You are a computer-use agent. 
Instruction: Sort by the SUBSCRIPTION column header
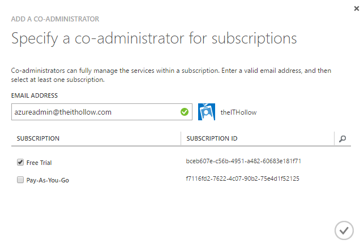coord(38,138)
